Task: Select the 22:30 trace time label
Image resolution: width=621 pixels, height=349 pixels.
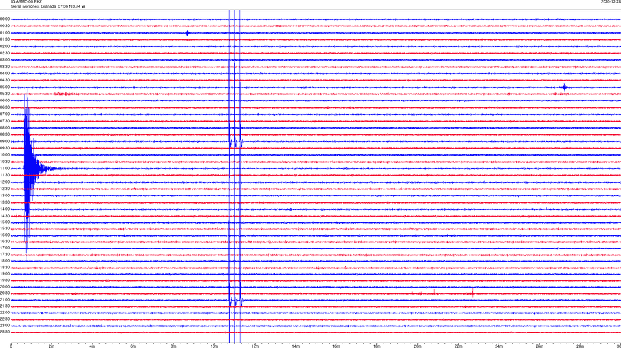Action: pos(5,319)
